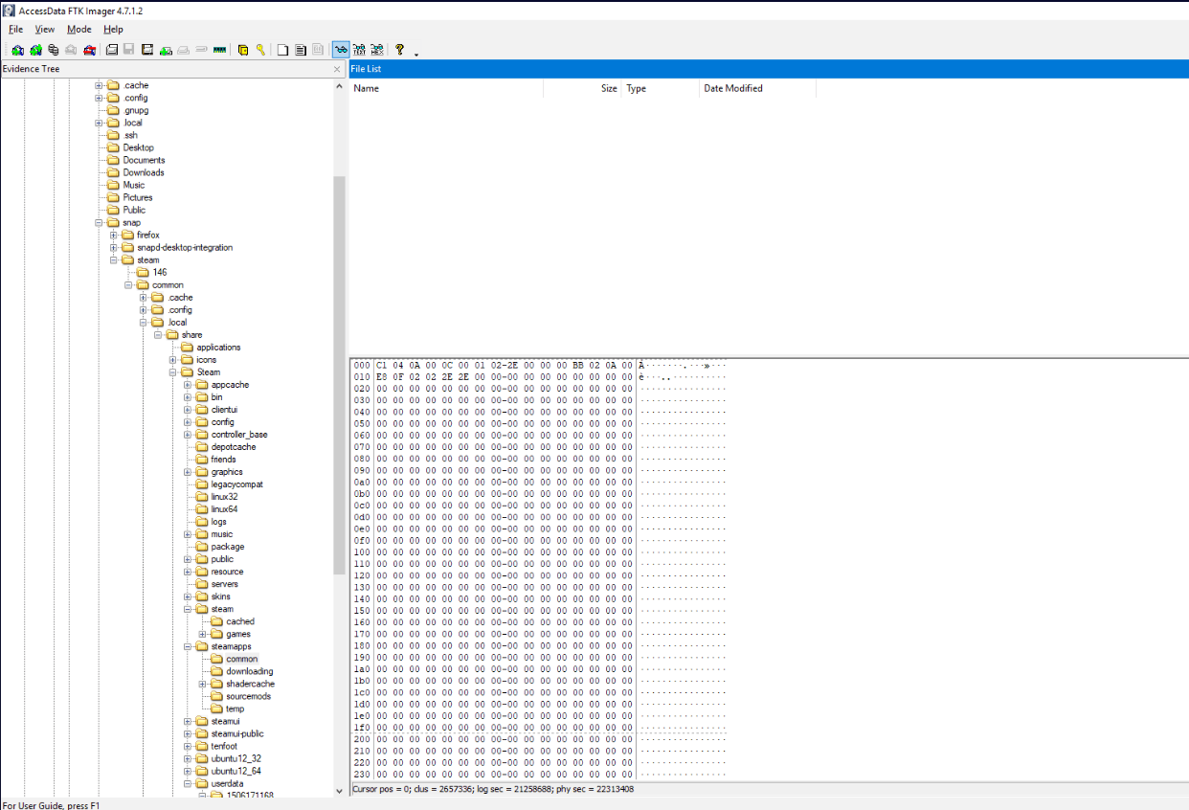The image size is (1189, 810).
Task: Select the Desktop folder
Action: pyautogui.click(x=138, y=147)
